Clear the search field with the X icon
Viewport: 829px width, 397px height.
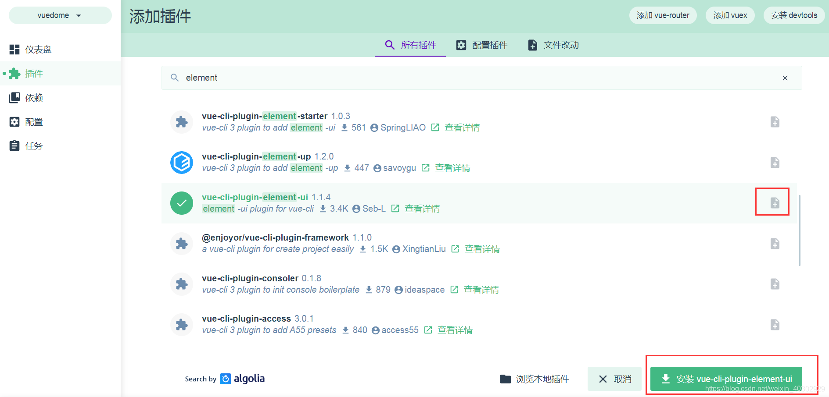[x=785, y=78]
